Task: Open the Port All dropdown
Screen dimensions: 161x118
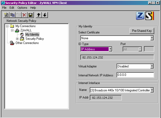Action: [x=140, y=49]
